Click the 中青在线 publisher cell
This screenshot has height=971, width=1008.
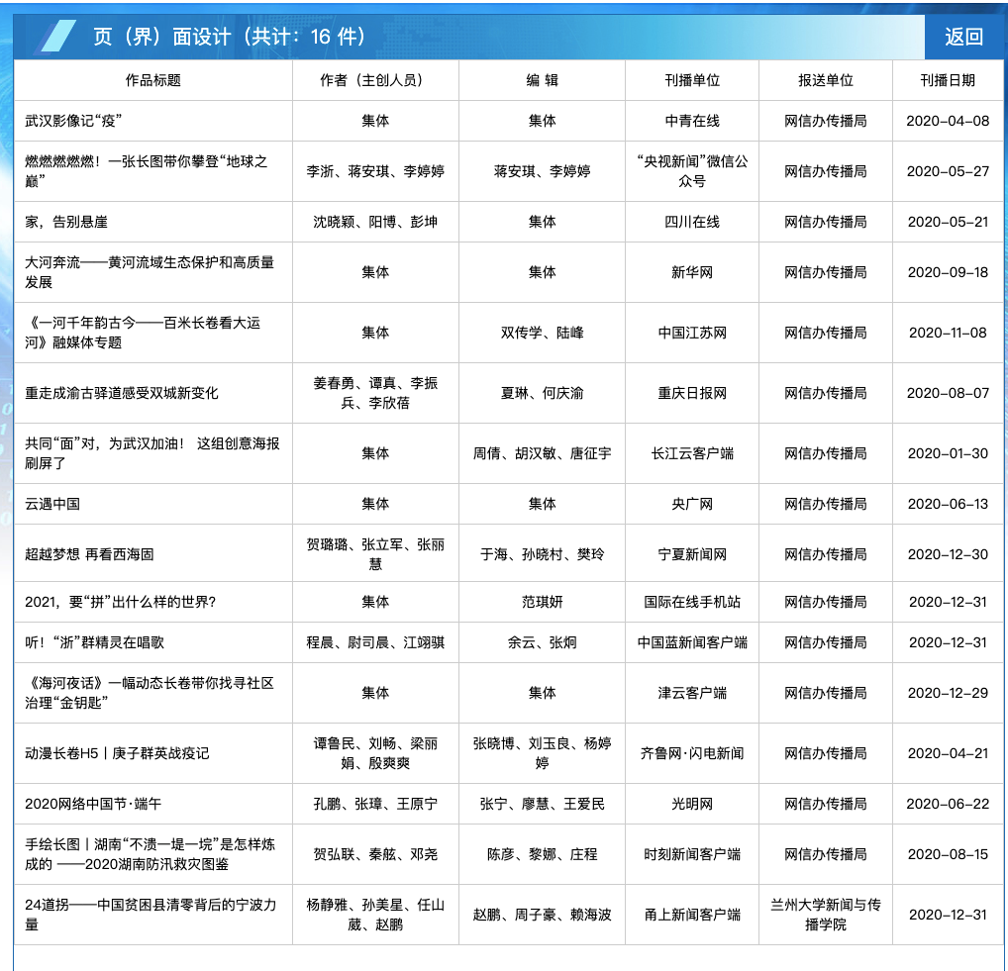tap(692, 121)
